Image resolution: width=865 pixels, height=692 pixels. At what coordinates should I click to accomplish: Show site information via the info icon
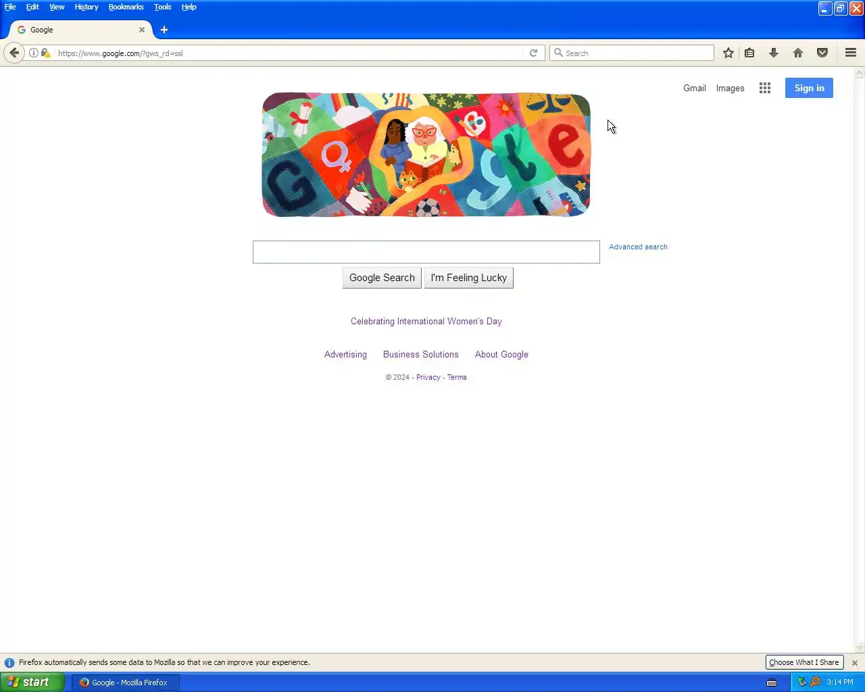(33, 53)
